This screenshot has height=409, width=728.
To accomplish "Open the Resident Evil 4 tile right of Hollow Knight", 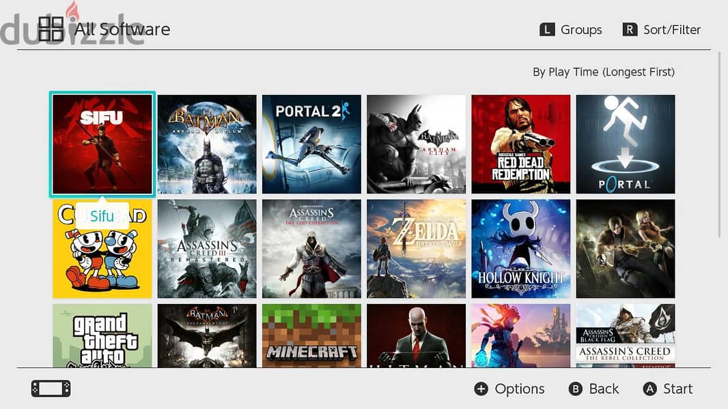I will click(626, 249).
